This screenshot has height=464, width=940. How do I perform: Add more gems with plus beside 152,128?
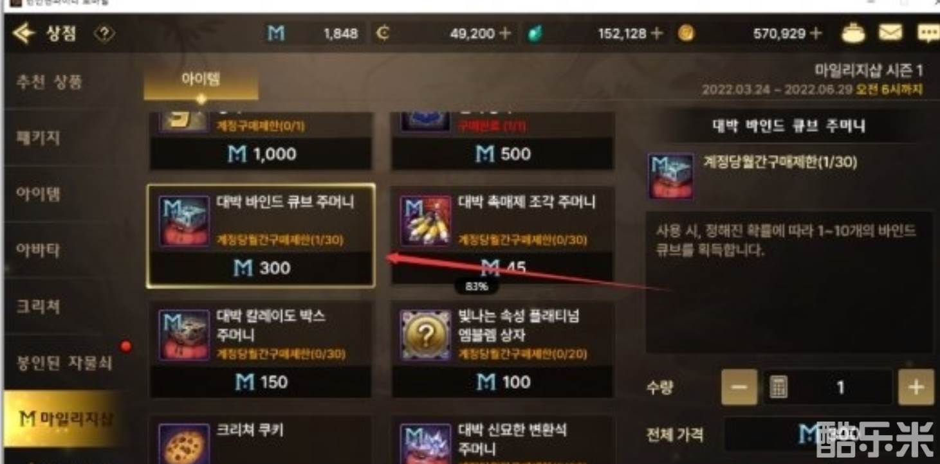click(x=656, y=33)
